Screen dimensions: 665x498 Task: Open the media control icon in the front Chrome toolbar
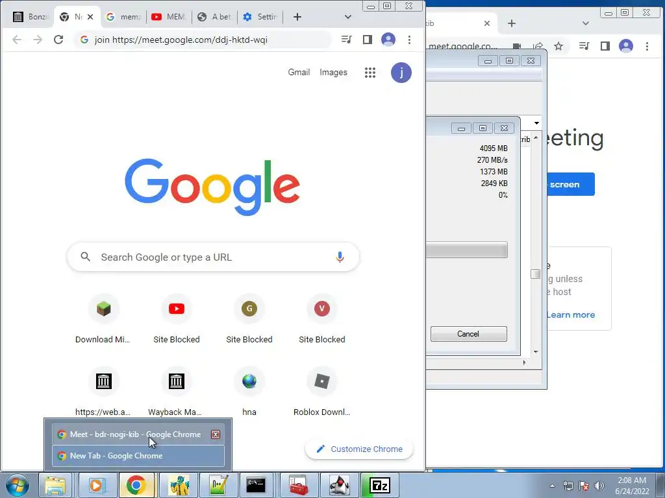(347, 40)
